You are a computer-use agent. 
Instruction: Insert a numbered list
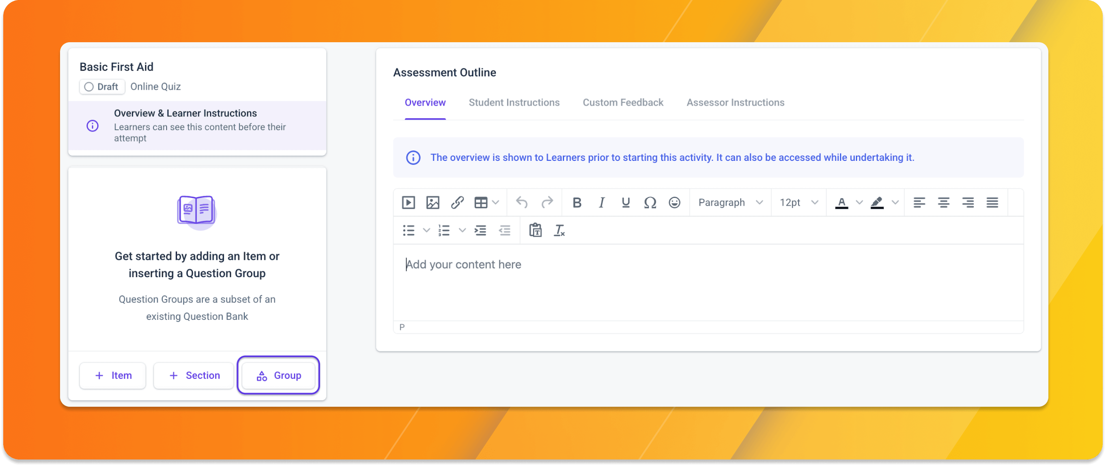click(444, 231)
